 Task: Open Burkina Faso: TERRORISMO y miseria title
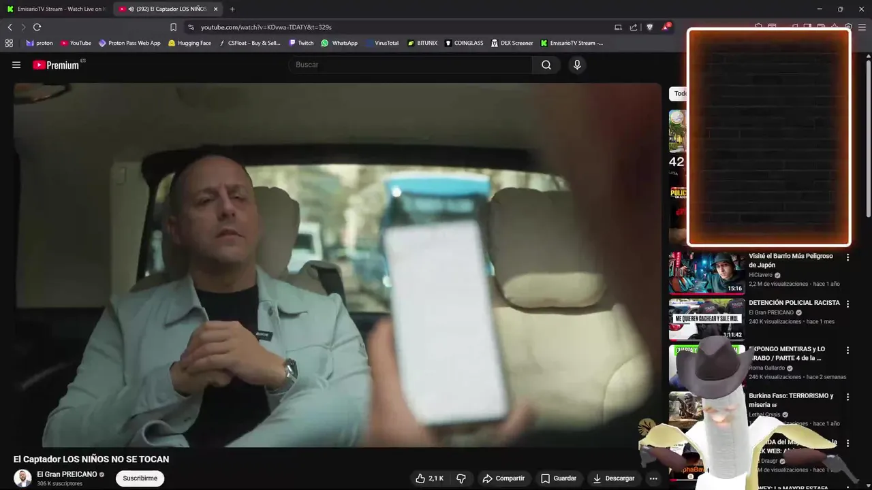(x=791, y=400)
